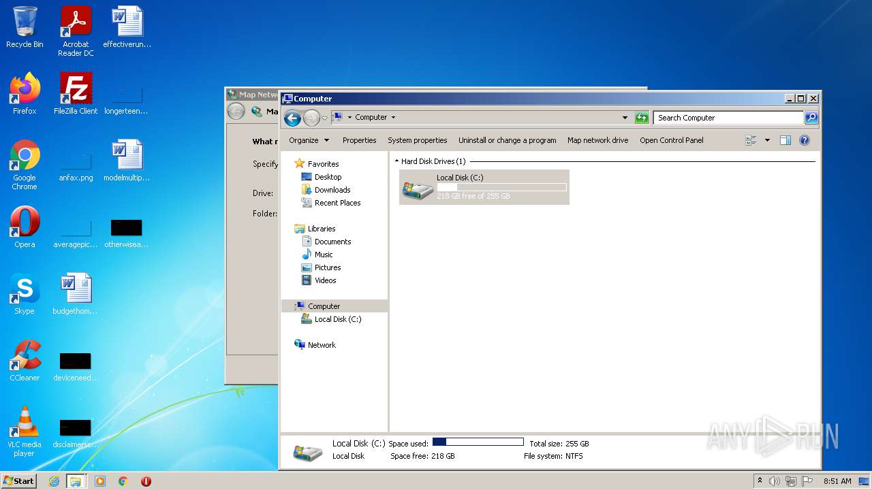Image resolution: width=872 pixels, height=490 pixels.
Task: Go back in Map Network Drive window
Action: pyautogui.click(x=236, y=111)
